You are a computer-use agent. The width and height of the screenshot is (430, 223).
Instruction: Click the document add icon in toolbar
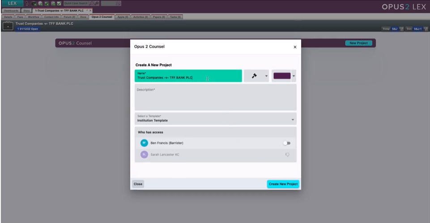[53, 4]
